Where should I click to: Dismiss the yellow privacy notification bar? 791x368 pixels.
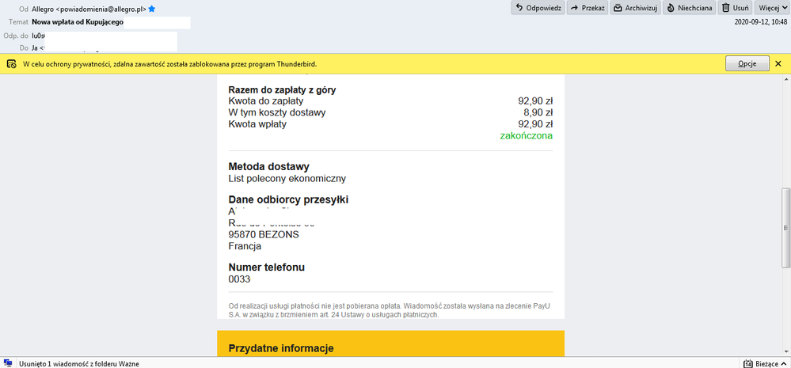[x=778, y=64]
